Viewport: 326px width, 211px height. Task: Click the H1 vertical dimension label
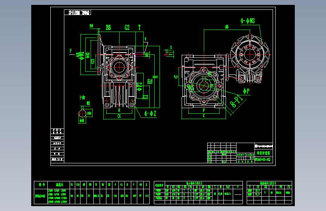click(x=146, y=97)
